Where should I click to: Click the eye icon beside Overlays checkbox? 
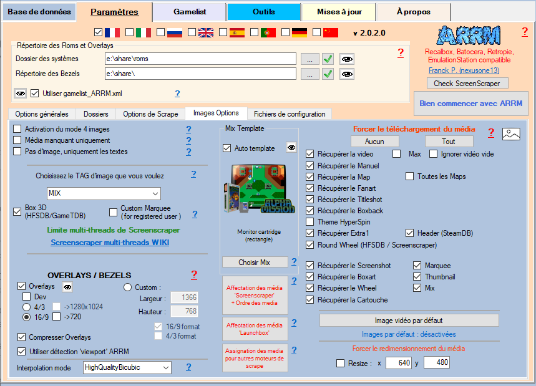[x=67, y=286]
